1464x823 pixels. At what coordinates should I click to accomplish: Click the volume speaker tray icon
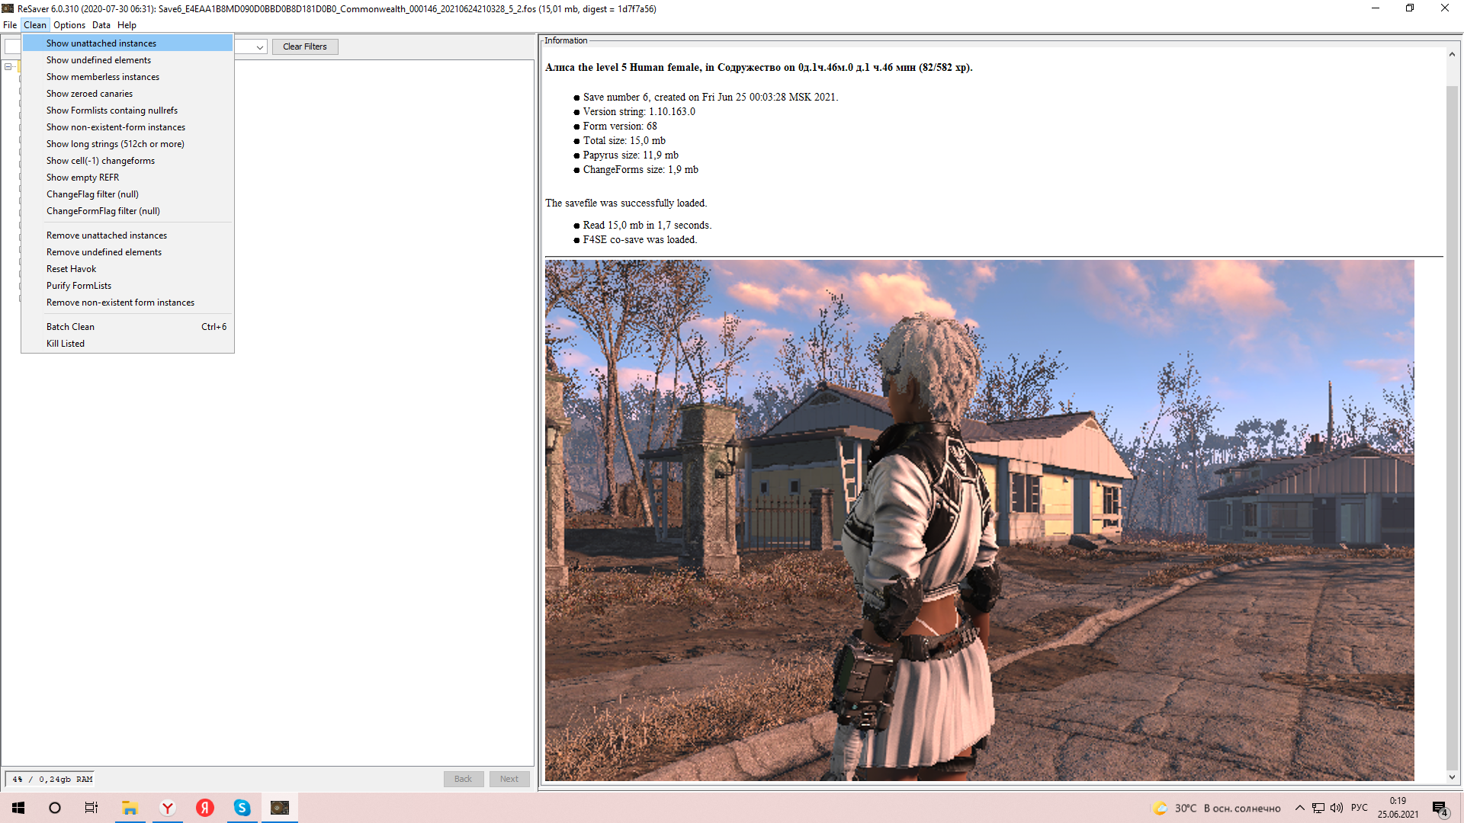[x=1337, y=808]
